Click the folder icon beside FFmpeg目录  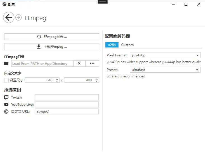coord(6,63)
